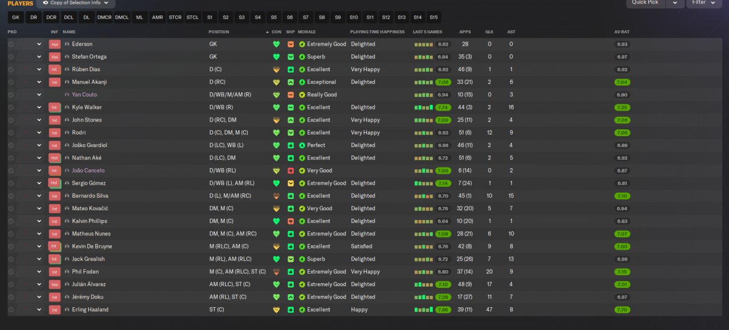This screenshot has width=729, height=330.
Task: Toggle picked checkmark for Ederson
Action: pyautogui.click(x=11, y=44)
